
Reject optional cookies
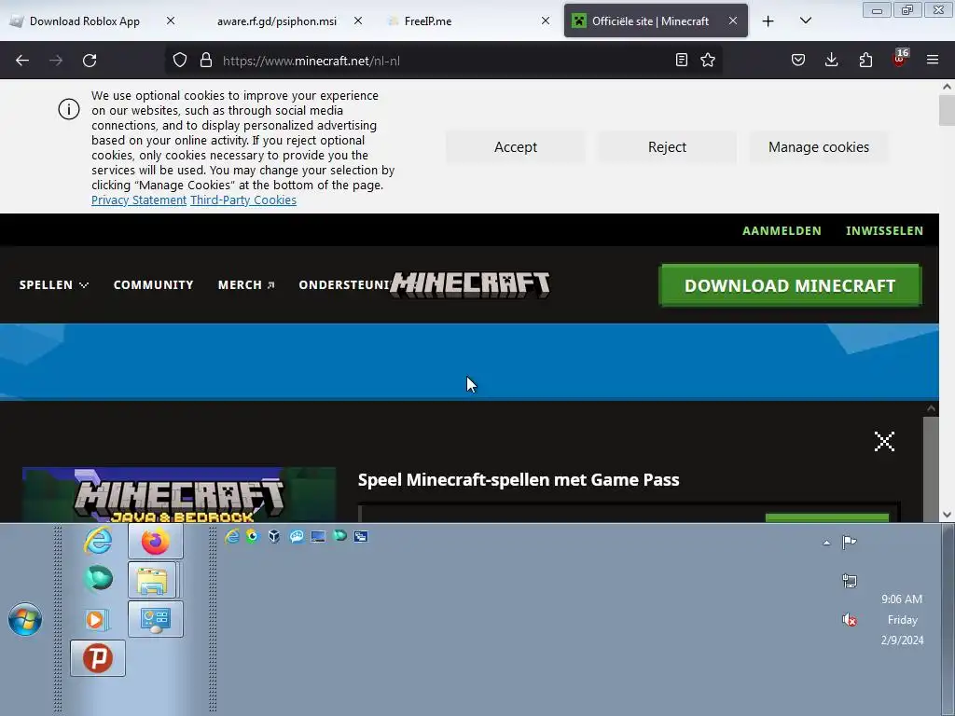pyautogui.click(x=667, y=147)
